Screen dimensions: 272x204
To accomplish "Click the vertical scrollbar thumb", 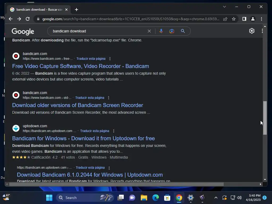I will pos(265,118).
